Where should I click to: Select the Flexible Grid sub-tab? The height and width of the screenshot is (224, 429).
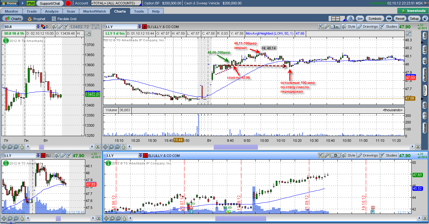coord(64,19)
